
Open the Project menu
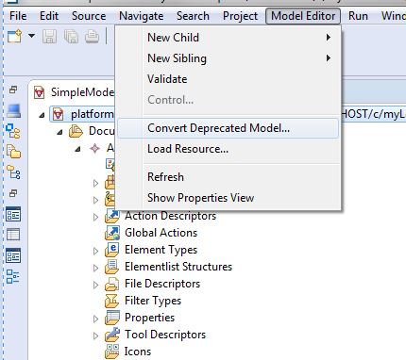pyautogui.click(x=240, y=16)
